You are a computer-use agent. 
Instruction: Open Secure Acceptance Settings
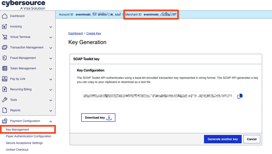[x=24, y=143]
